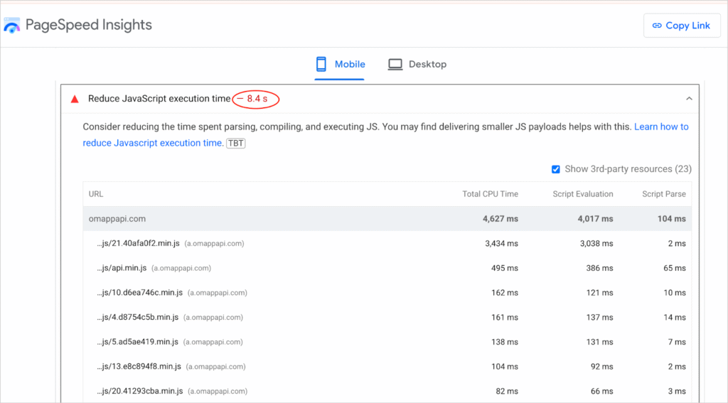Image resolution: width=728 pixels, height=403 pixels.
Task: Click the js/21.40afa0f2.min.js URL
Action: [x=139, y=243]
